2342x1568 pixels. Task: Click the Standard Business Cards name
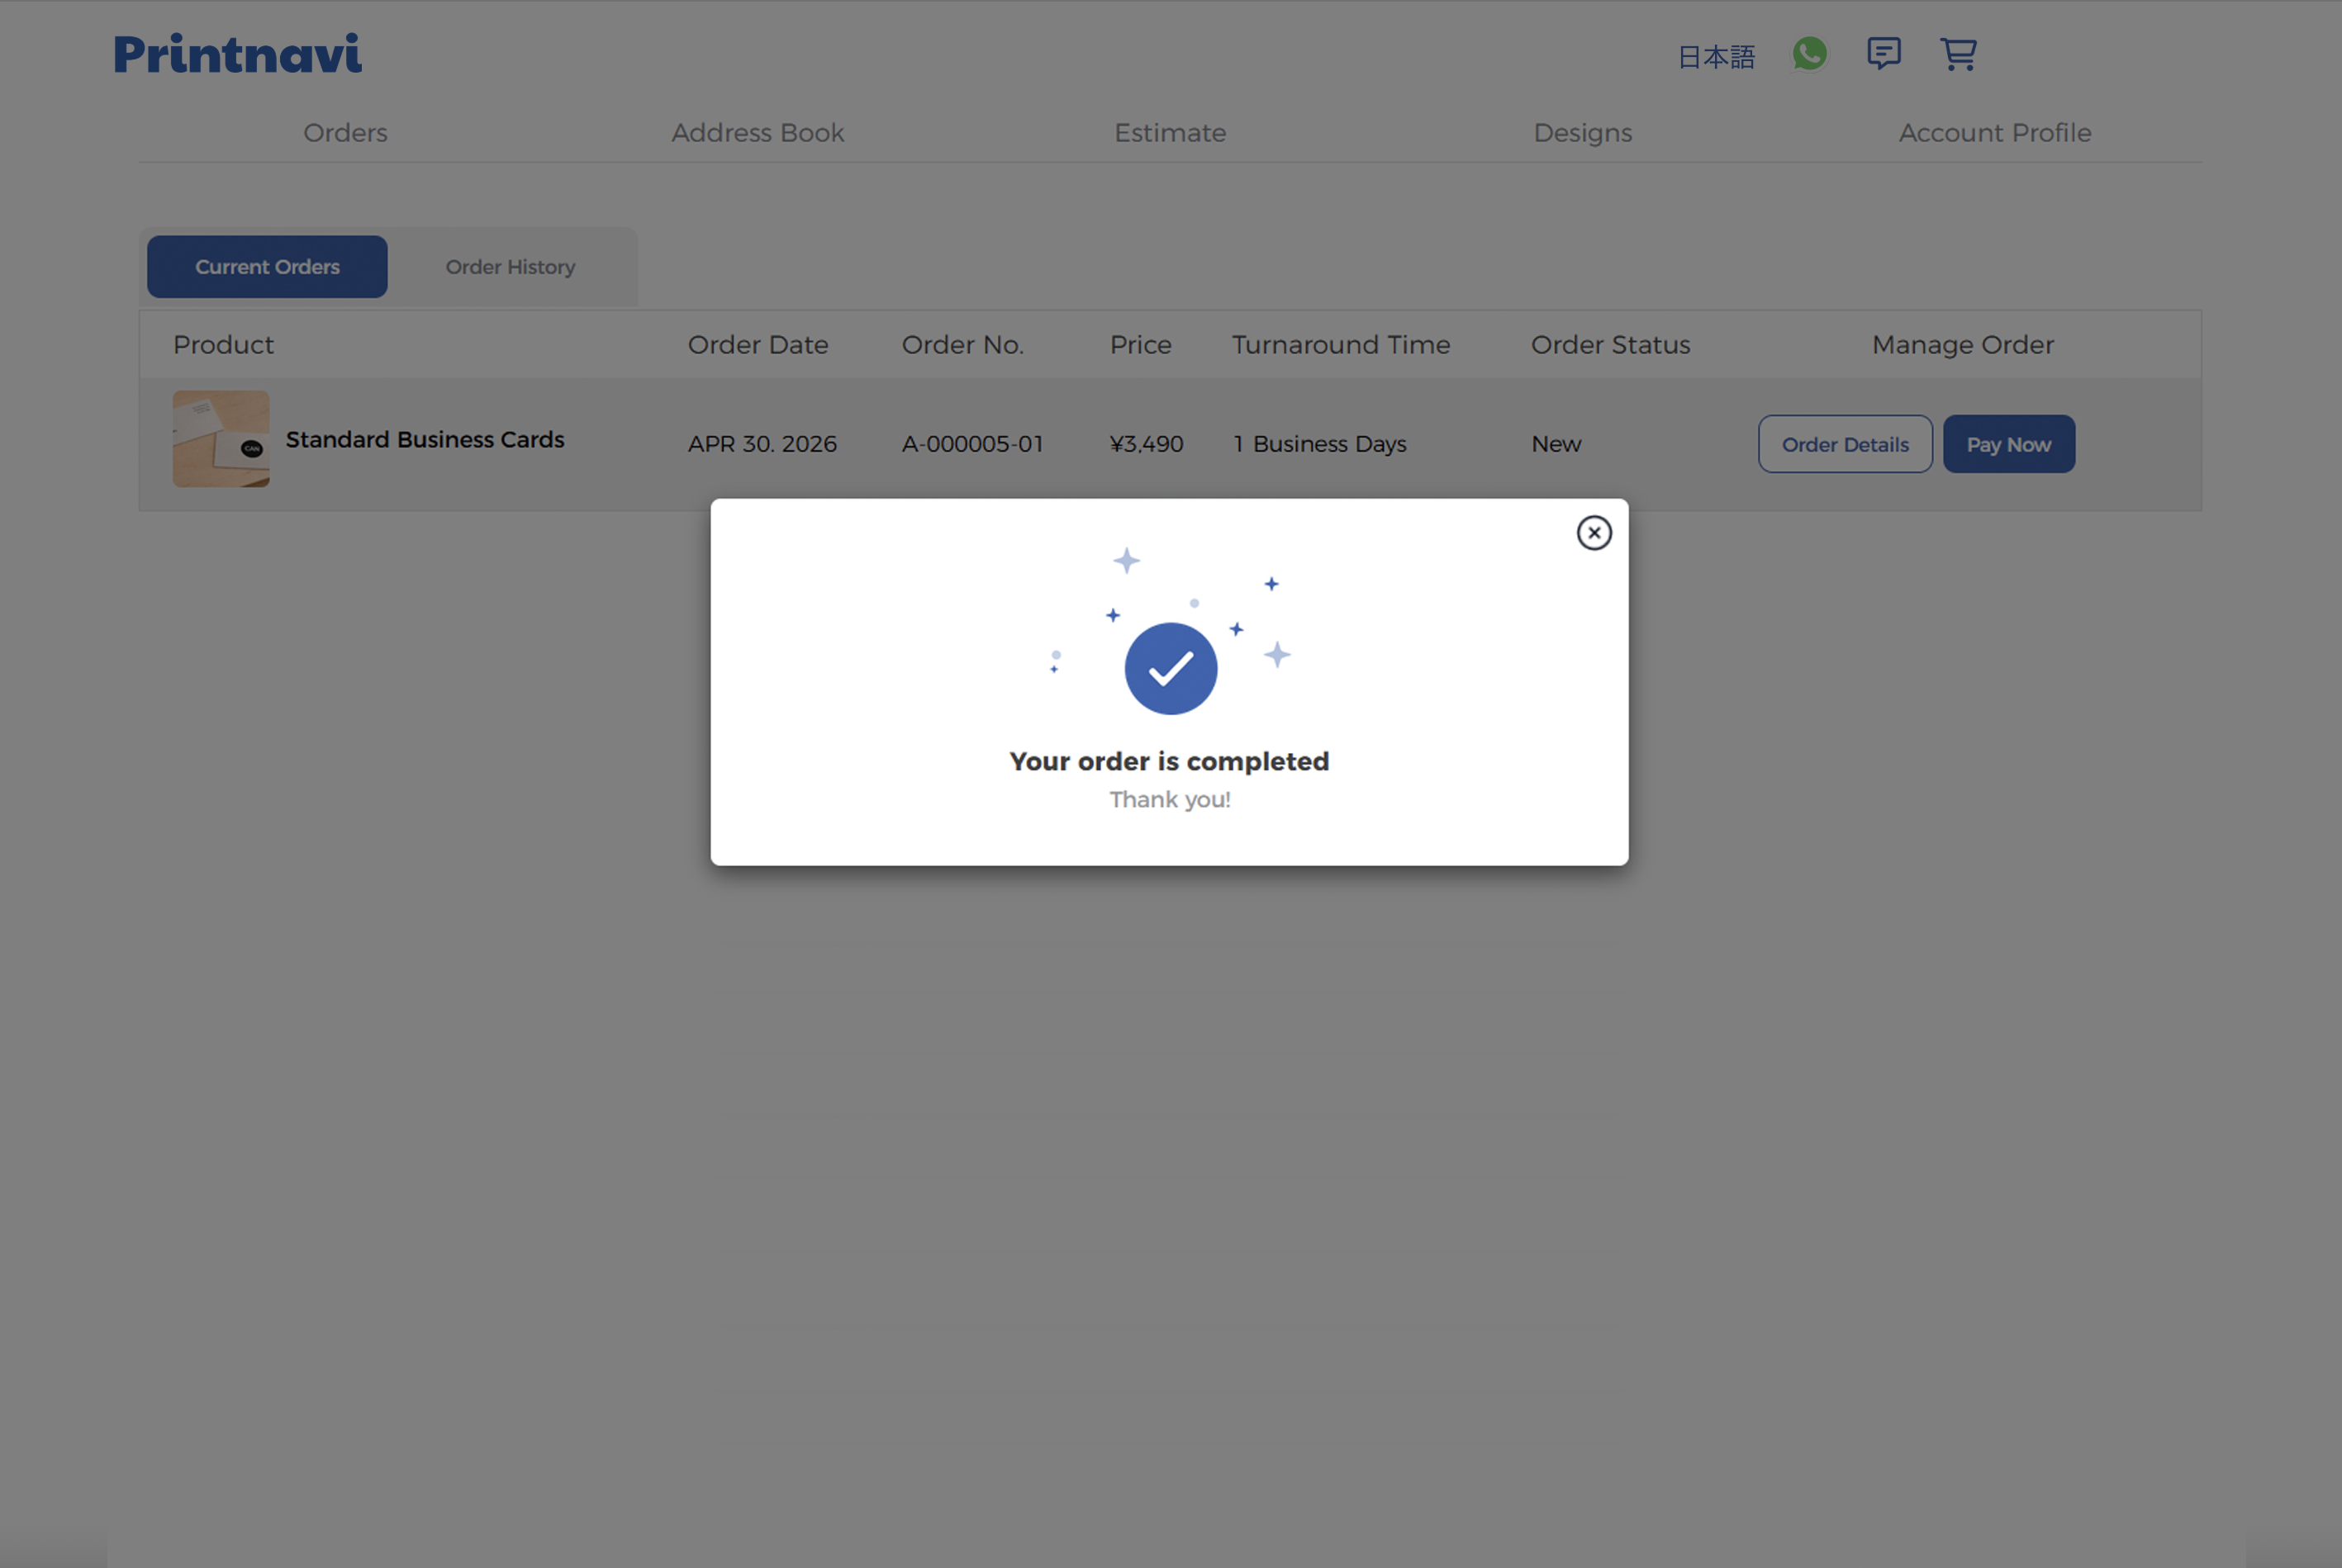pyautogui.click(x=425, y=440)
